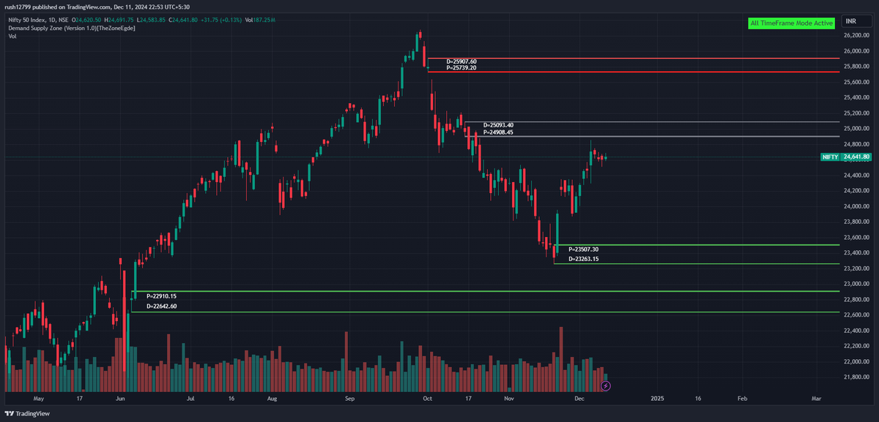Click the 24,400.00 price axis label
Image resolution: width=879 pixels, height=422 pixels.
click(x=856, y=176)
